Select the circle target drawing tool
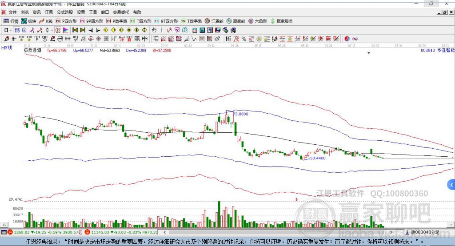455x246 pixels. [x=91, y=39]
